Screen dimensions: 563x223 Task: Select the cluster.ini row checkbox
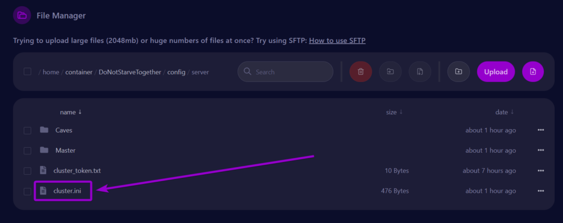(27, 191)
